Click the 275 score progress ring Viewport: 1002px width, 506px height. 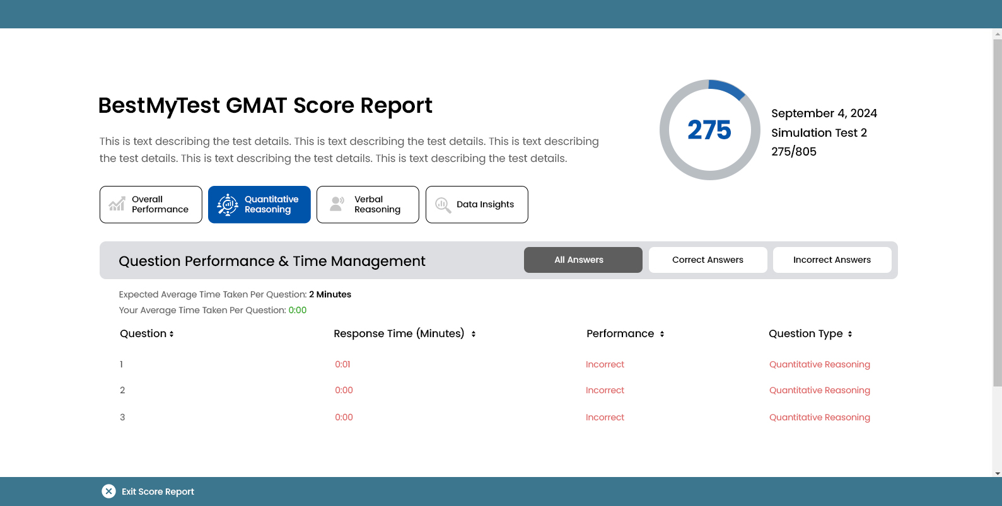pos(710,130)
